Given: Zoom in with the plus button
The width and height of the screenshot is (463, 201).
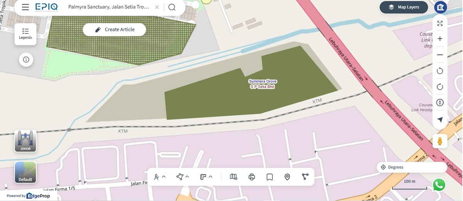Looking at the screenshot, I should coord(440,39).
